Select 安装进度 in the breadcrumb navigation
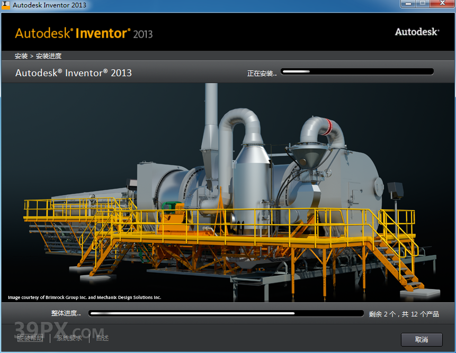Screen dimensions: 456x353 click(x=48, y=56)
